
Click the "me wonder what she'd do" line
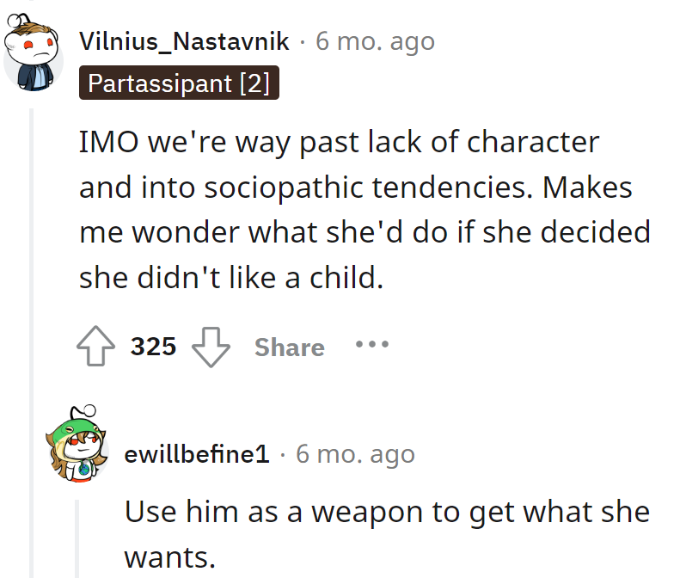click(x=365, y=232)
